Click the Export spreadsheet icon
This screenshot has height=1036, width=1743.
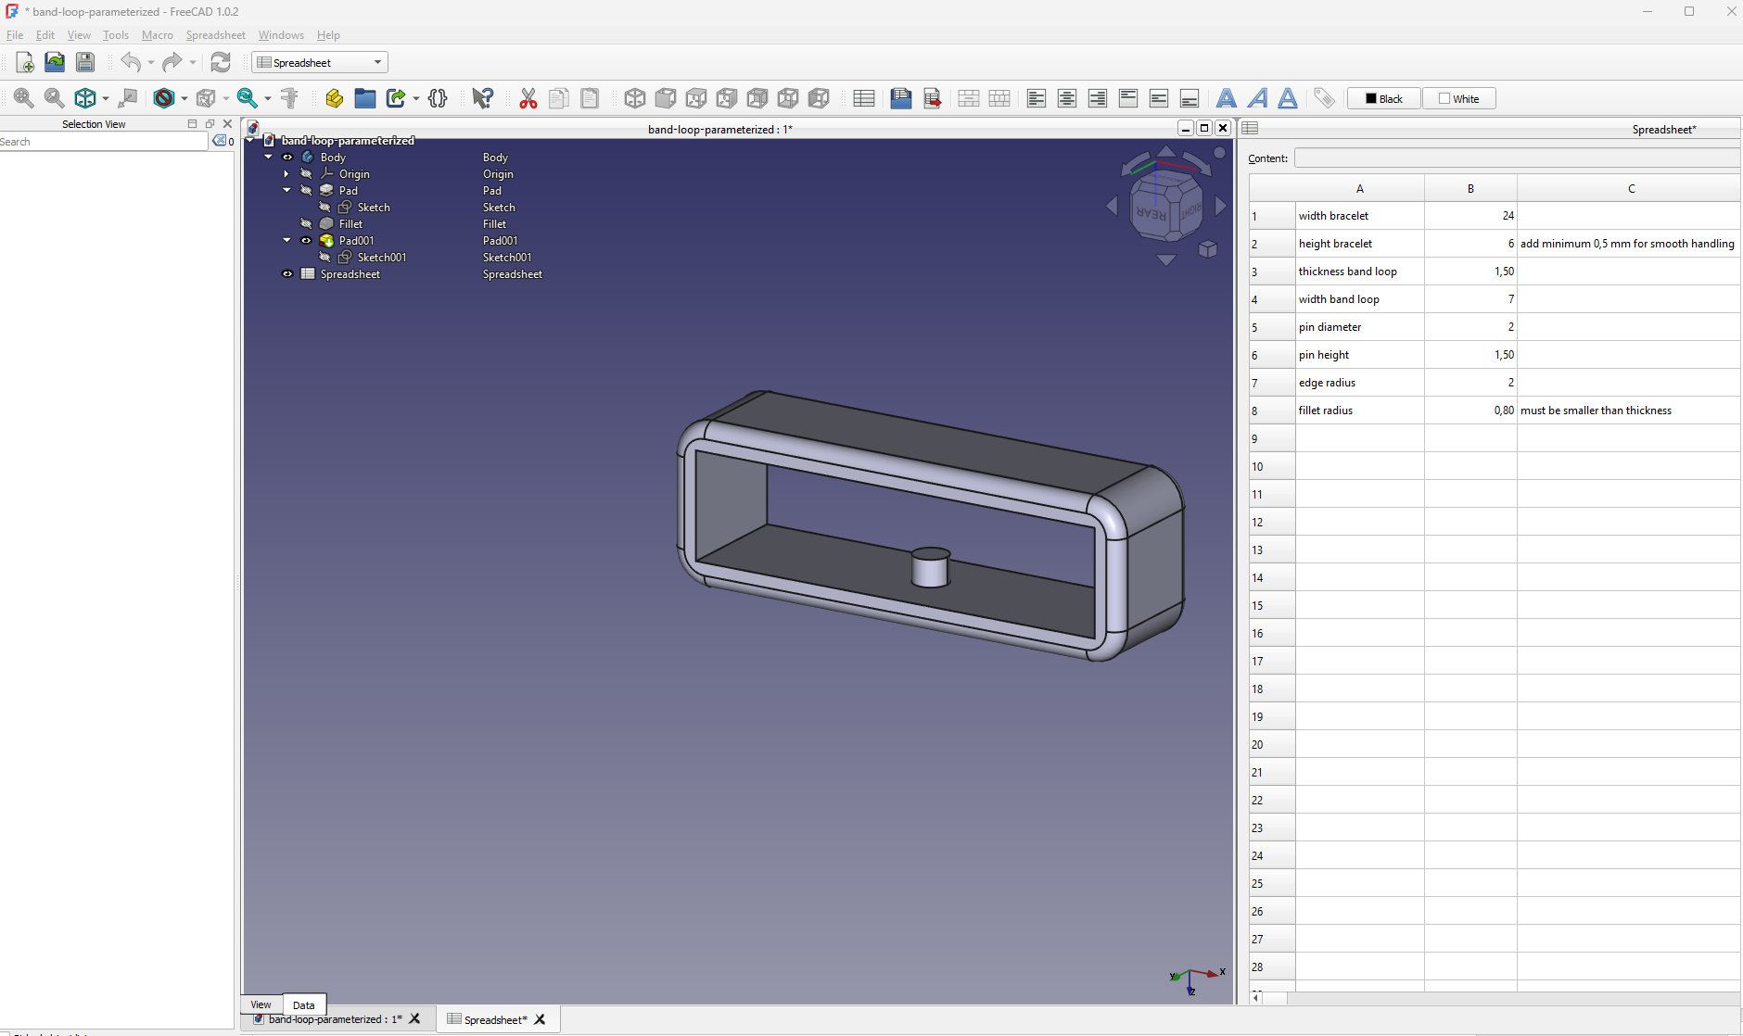click(x=932, y=98)
